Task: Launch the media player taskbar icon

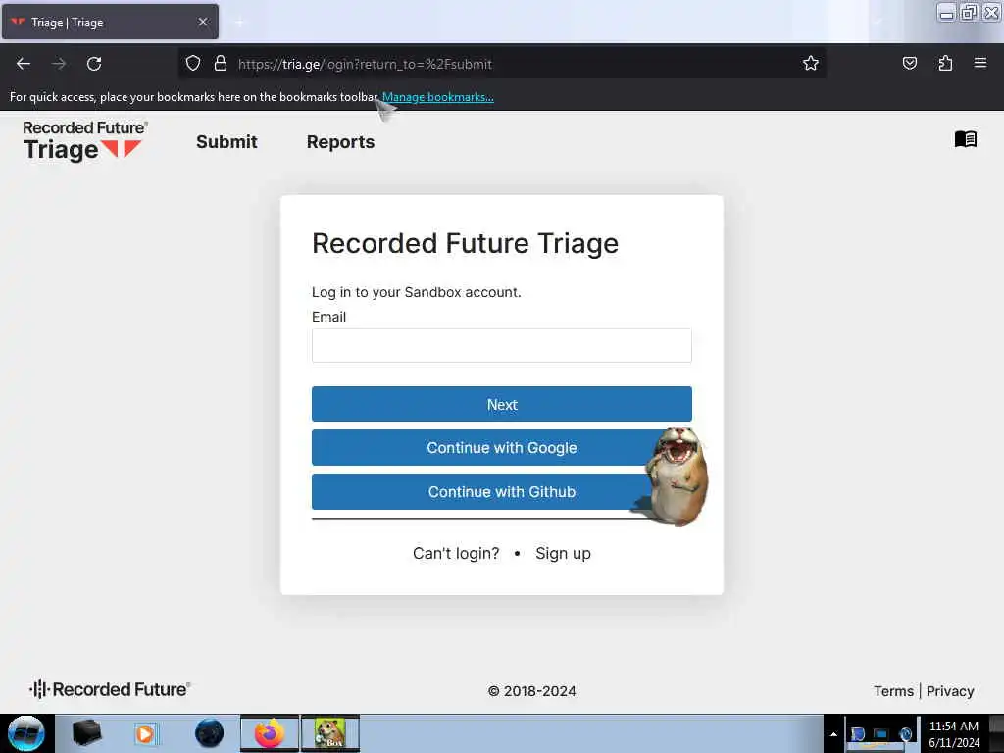Action: click(145, 733)
